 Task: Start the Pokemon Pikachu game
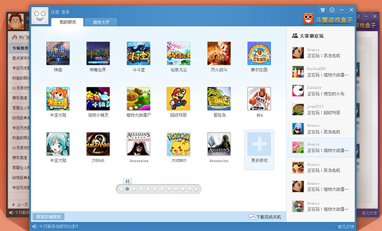click(x=179, y=144)
